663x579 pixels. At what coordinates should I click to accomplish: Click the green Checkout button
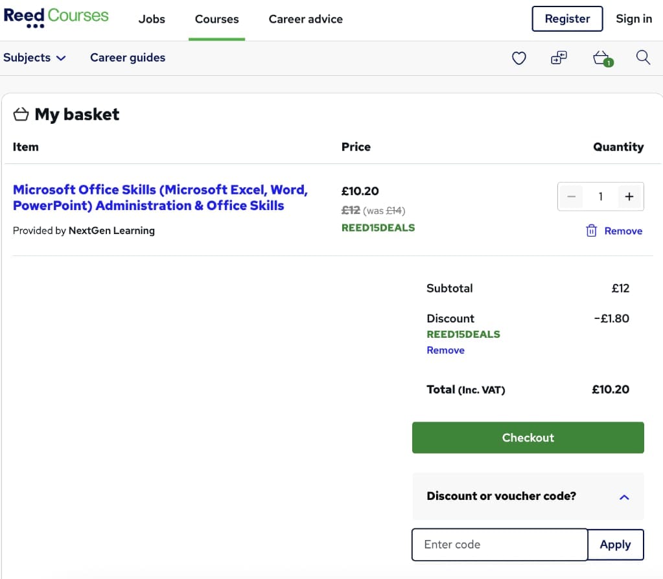[528, 437]
